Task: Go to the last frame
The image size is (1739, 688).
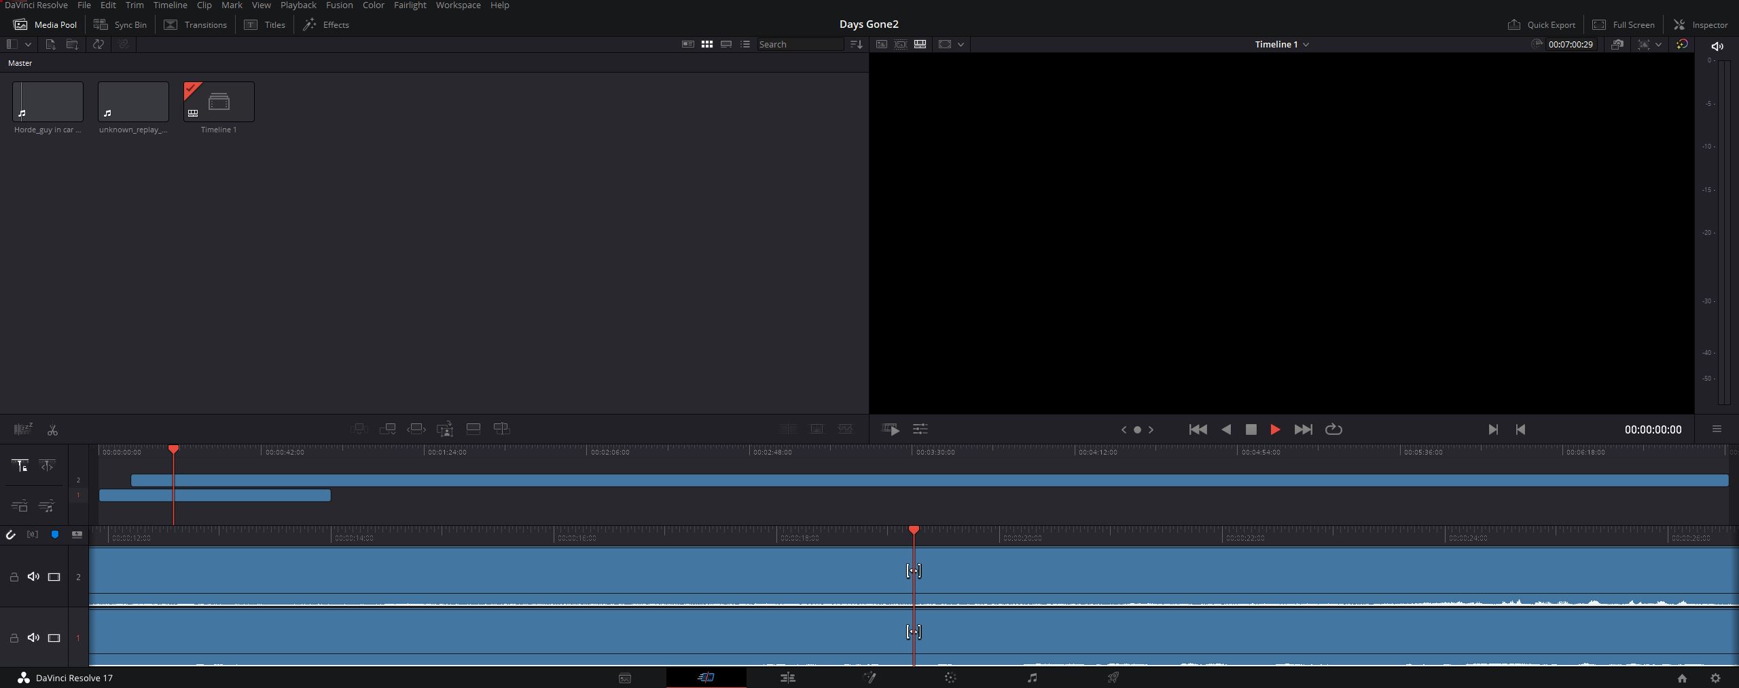Action: coord(1303,429)
